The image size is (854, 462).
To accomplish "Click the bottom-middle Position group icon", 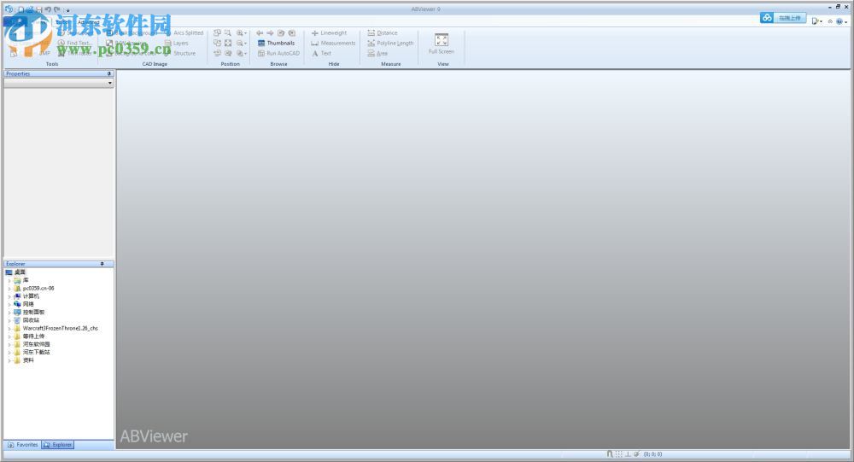I will coord(228,54).
